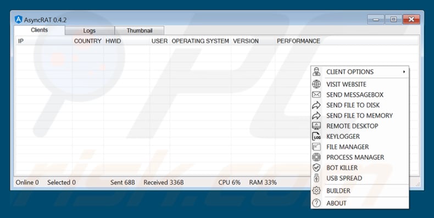Maximize the AsyncRAT window
This screenshot has height=218, width=434.
(393, 19)
